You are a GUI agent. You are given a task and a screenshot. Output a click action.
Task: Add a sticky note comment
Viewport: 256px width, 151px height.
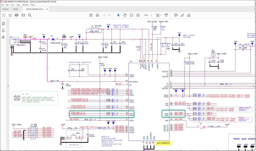[176, 15]
